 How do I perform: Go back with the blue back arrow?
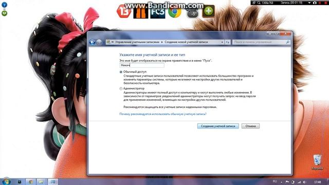[x=92, y=42]
